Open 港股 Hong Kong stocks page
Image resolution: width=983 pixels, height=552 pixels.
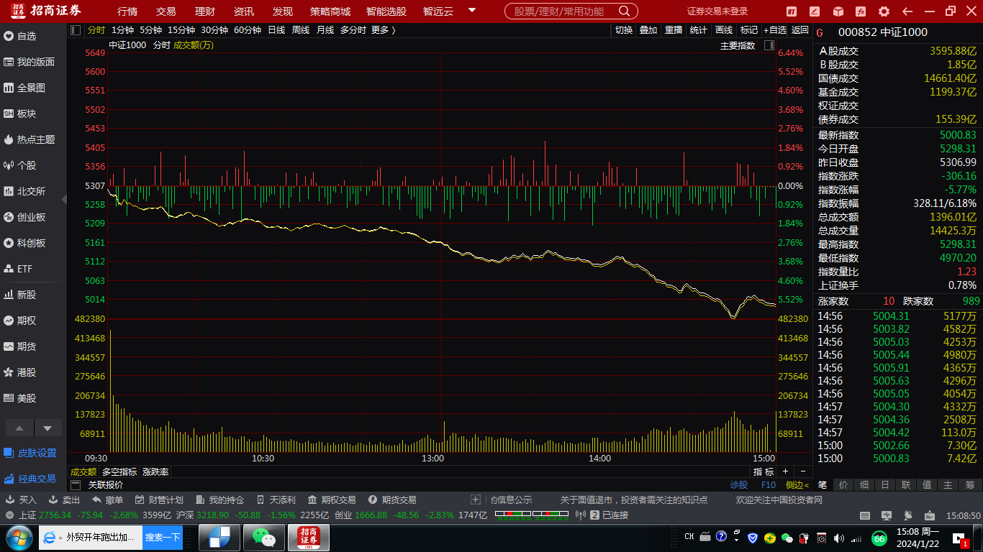20,372
